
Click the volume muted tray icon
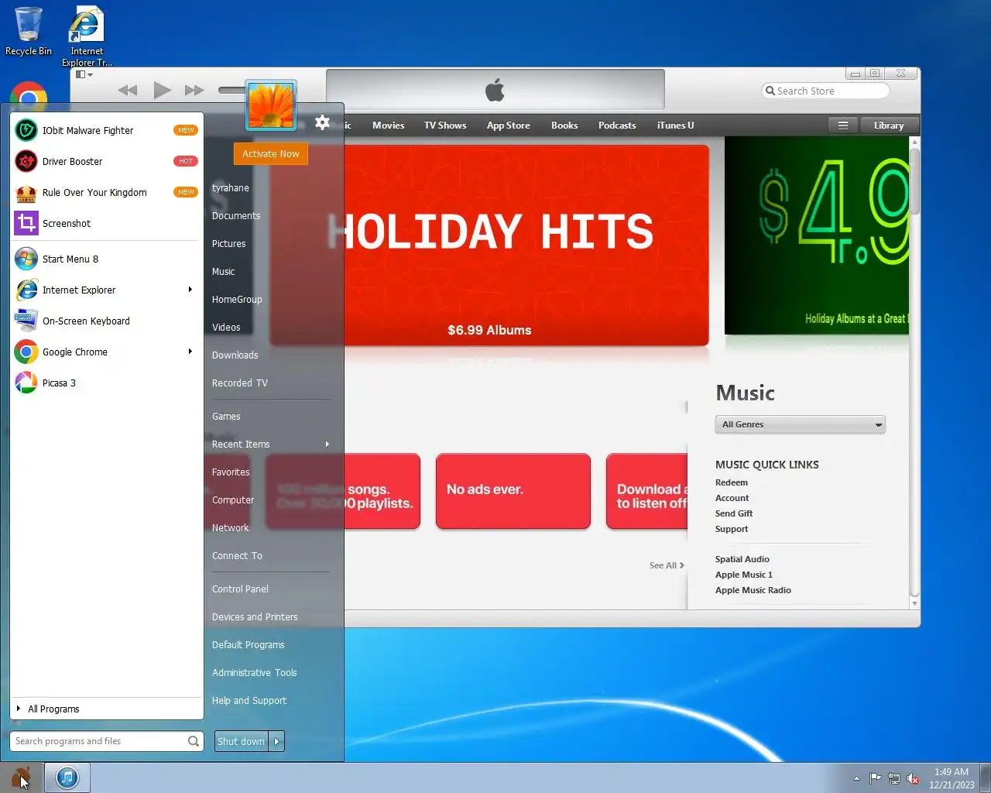(913, 778)
